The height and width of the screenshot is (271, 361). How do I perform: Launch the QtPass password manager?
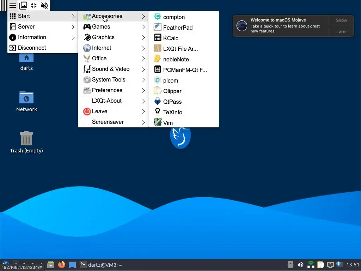183,102
